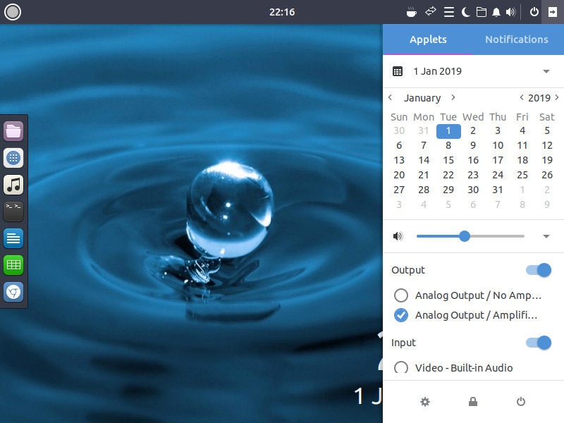Click the notification bell icon
The height and width of the screenshot is (423, 564).
[496, 12]
